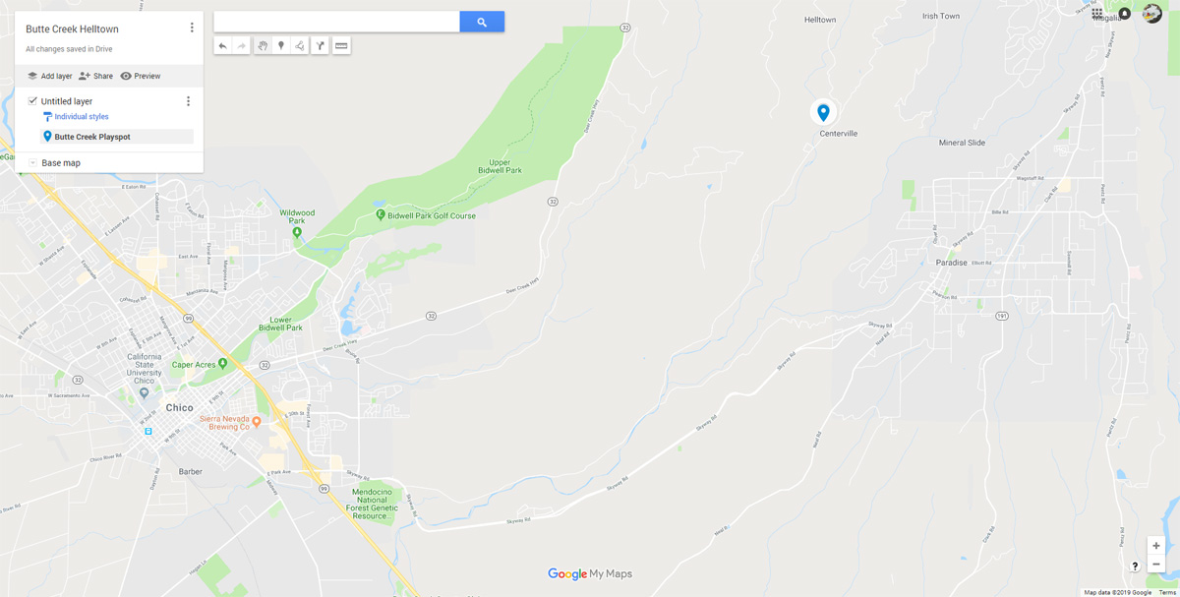Click the map search input field
This screenshot has width=1180, height=597.
(336, 22)
